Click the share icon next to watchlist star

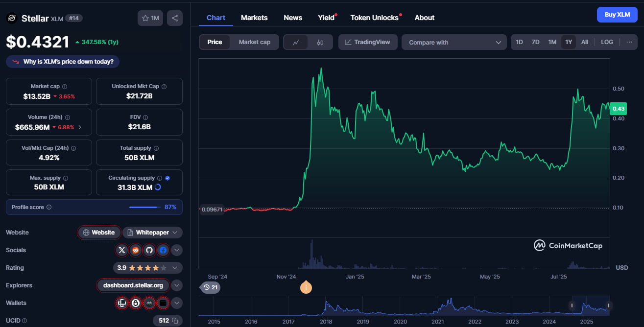pos(175,18)
